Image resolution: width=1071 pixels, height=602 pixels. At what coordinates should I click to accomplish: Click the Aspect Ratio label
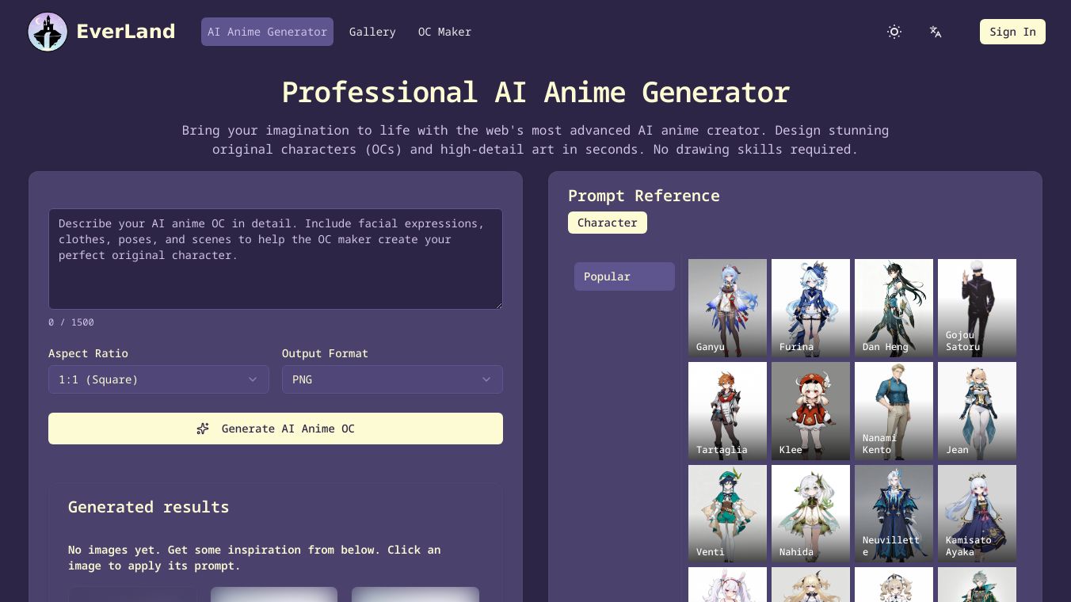point(88,353)
